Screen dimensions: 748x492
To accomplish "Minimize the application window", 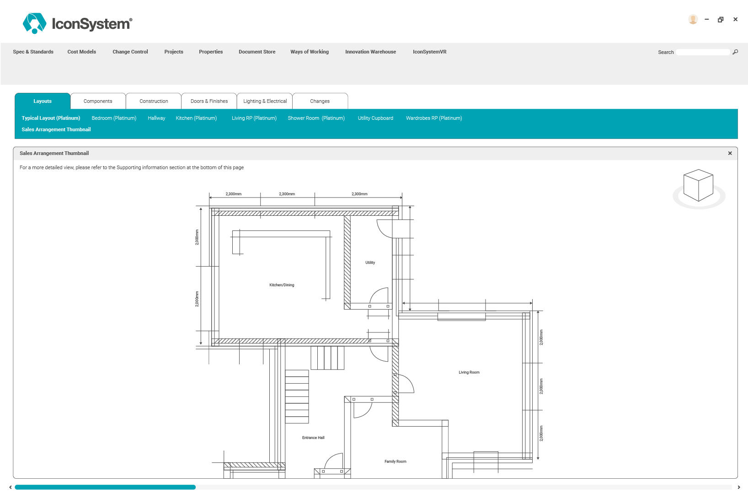I will pos(707,19).
